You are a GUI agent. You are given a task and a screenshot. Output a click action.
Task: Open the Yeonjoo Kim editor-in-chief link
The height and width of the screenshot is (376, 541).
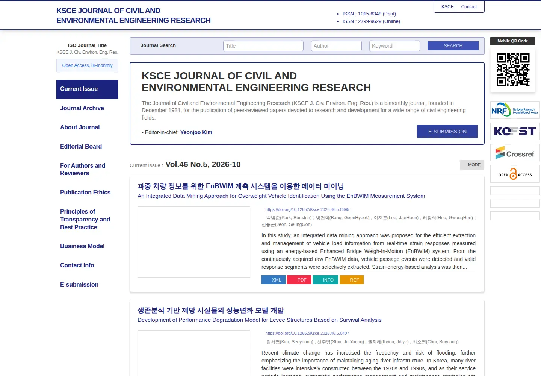pyautogui.click(x=196, y=132)
